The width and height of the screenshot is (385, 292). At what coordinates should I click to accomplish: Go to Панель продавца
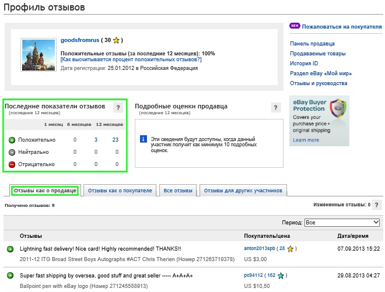(312, 44)
